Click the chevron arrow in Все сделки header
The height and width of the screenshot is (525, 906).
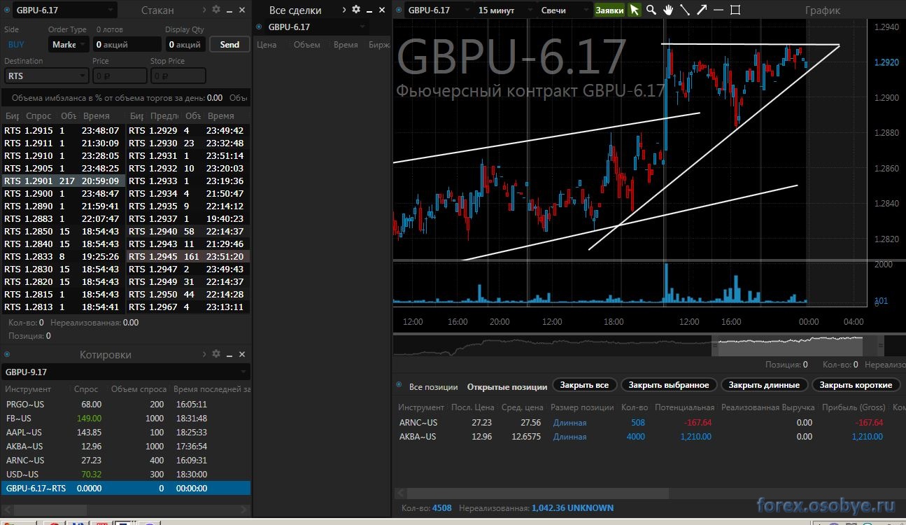pos(344,10)
